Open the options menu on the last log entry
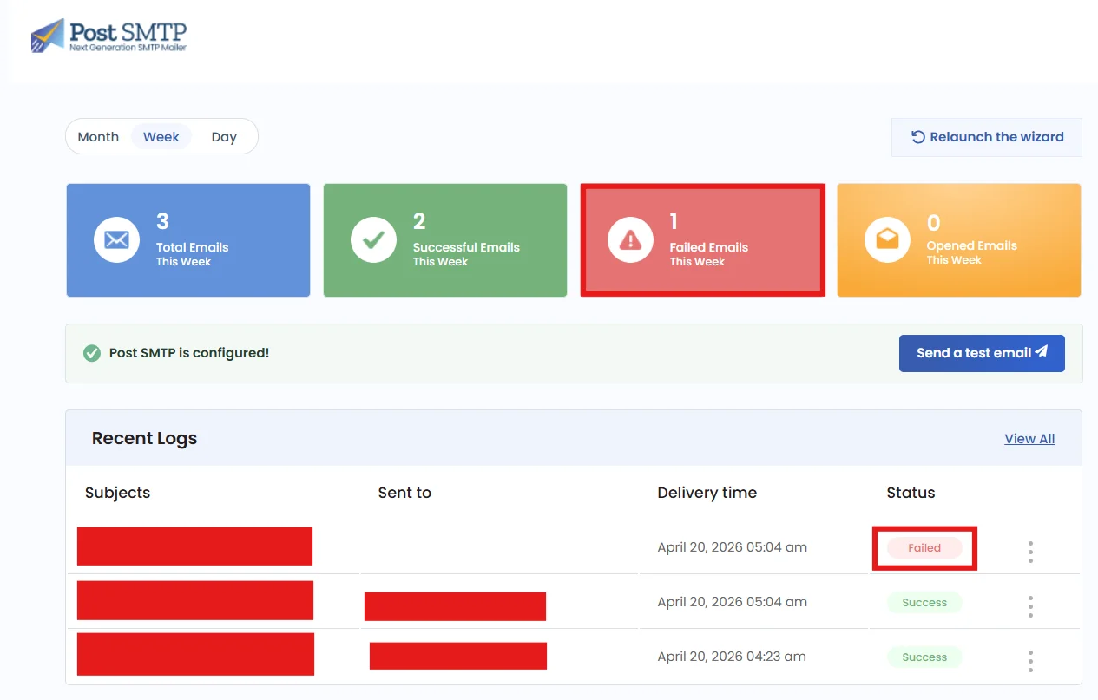Image resolution: width=1098 pixels, height=700 pixels. tap(1029, 660)
